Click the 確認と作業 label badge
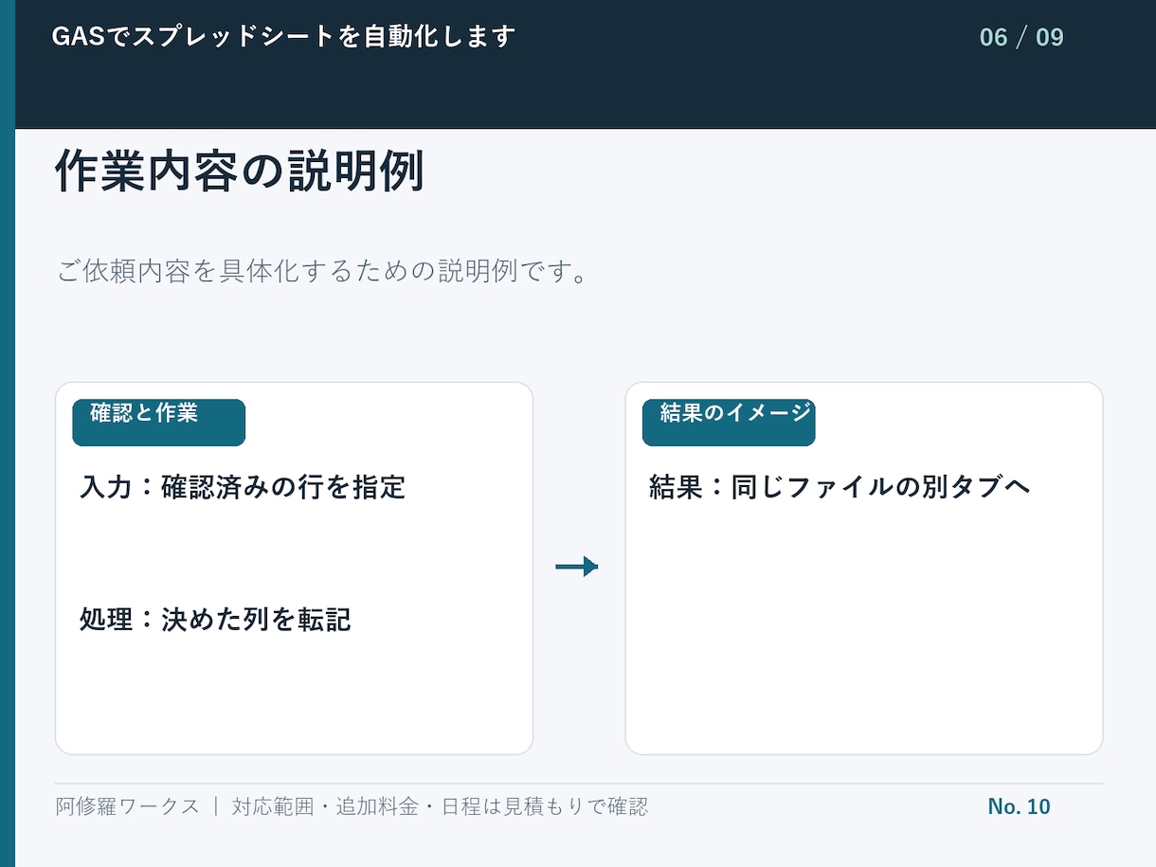Viewport: 1156px width, 867px height. [x=159, y=423]
